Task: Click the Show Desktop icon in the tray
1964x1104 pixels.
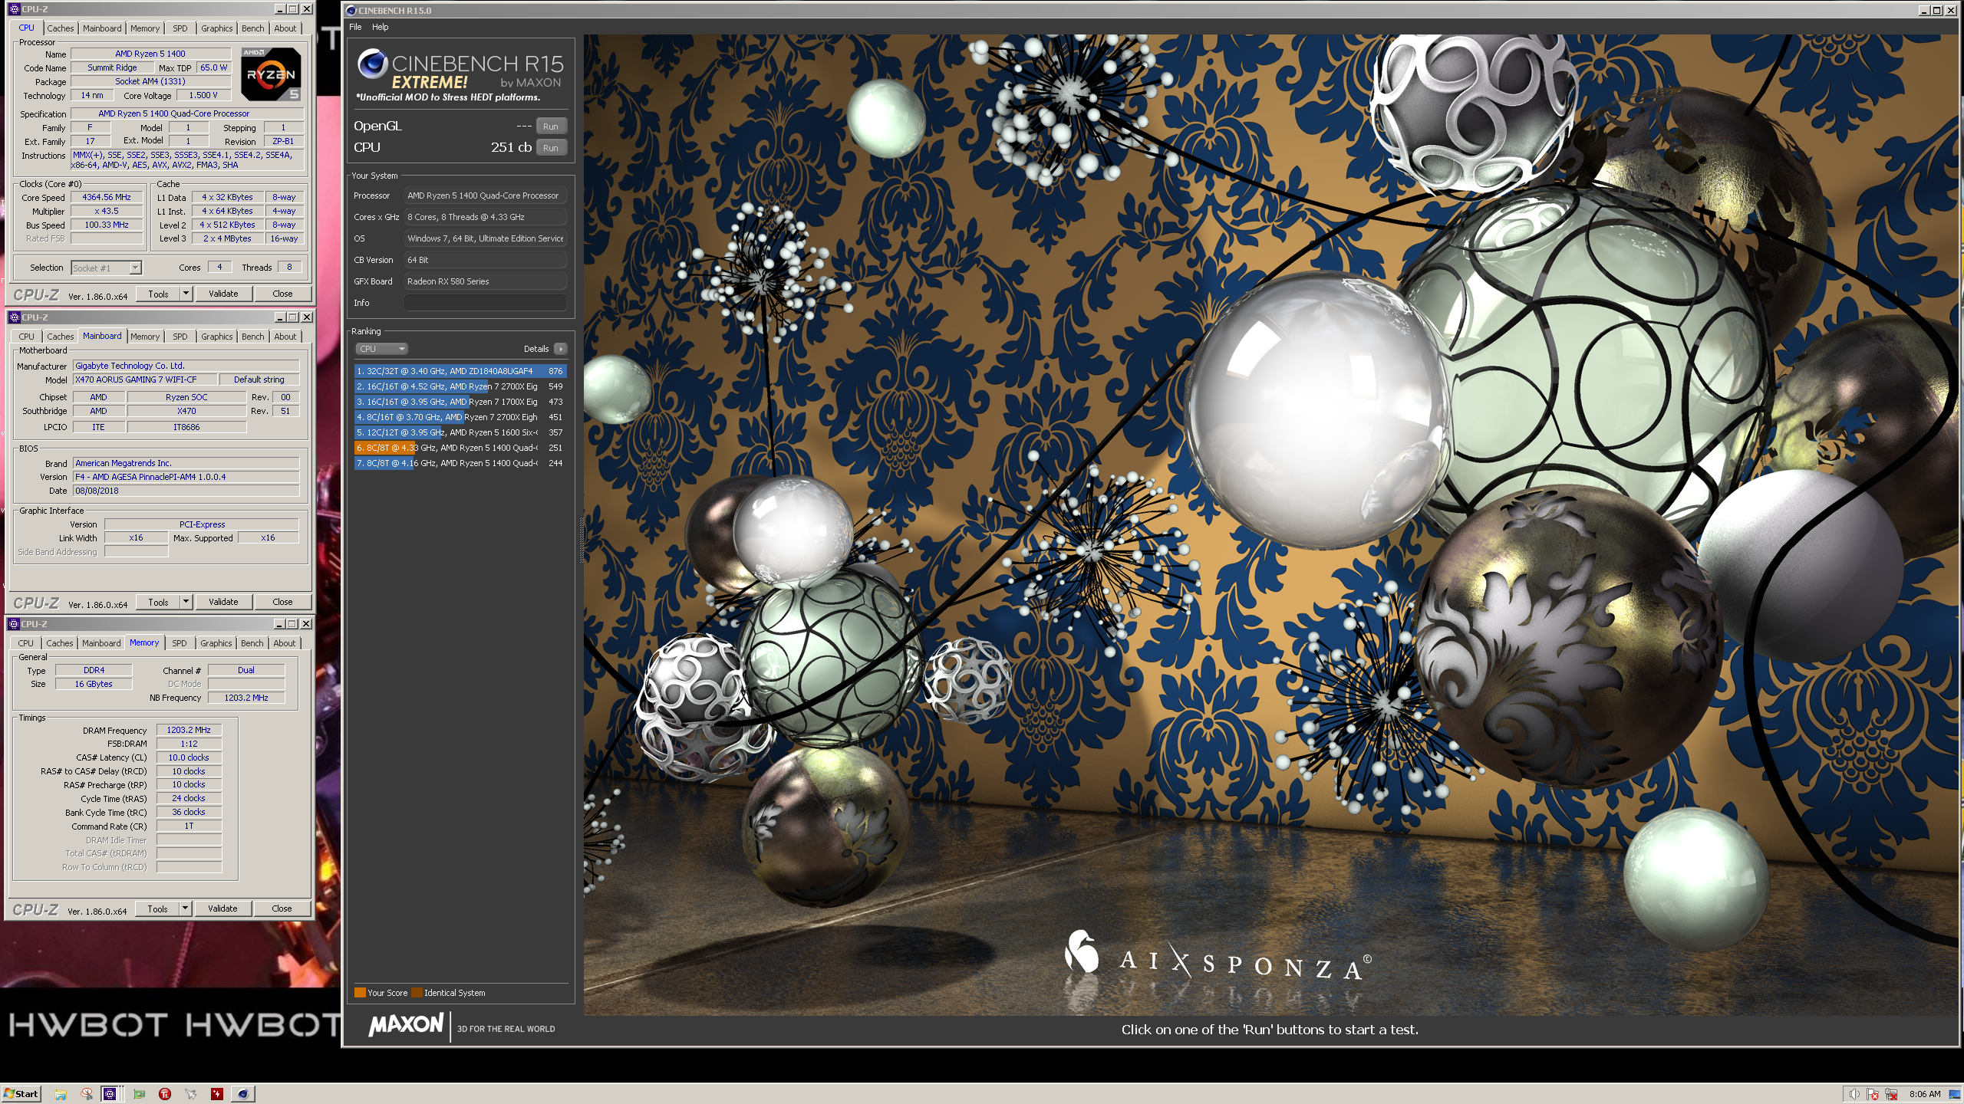Action: [1955, 1094]
